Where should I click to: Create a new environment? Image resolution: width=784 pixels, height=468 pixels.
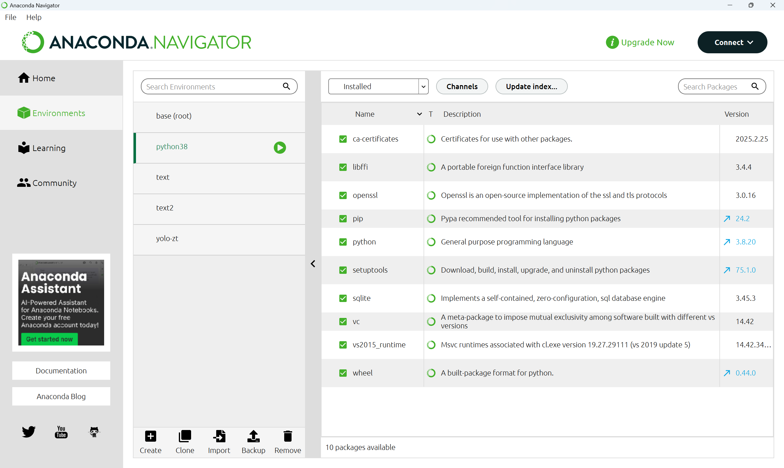(x=150, y=442)
